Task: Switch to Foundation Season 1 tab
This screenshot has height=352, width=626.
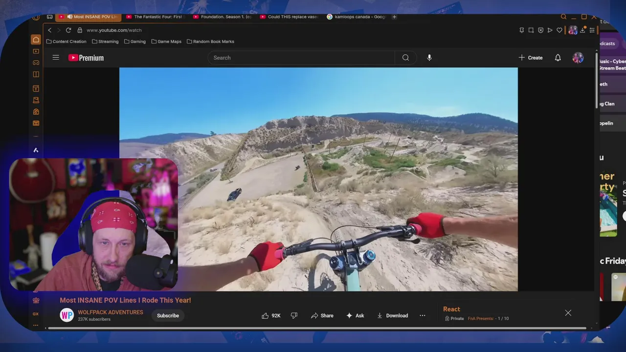Action: click(222, 17)
